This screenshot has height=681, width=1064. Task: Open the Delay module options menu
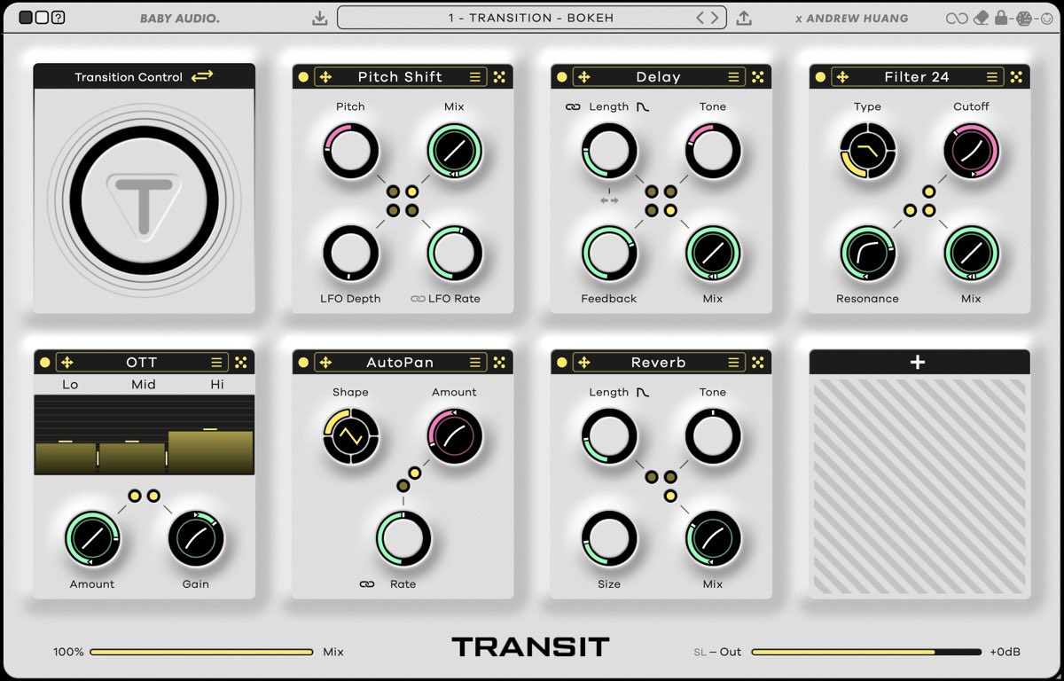pyautogui.click(x=734, y=76)
